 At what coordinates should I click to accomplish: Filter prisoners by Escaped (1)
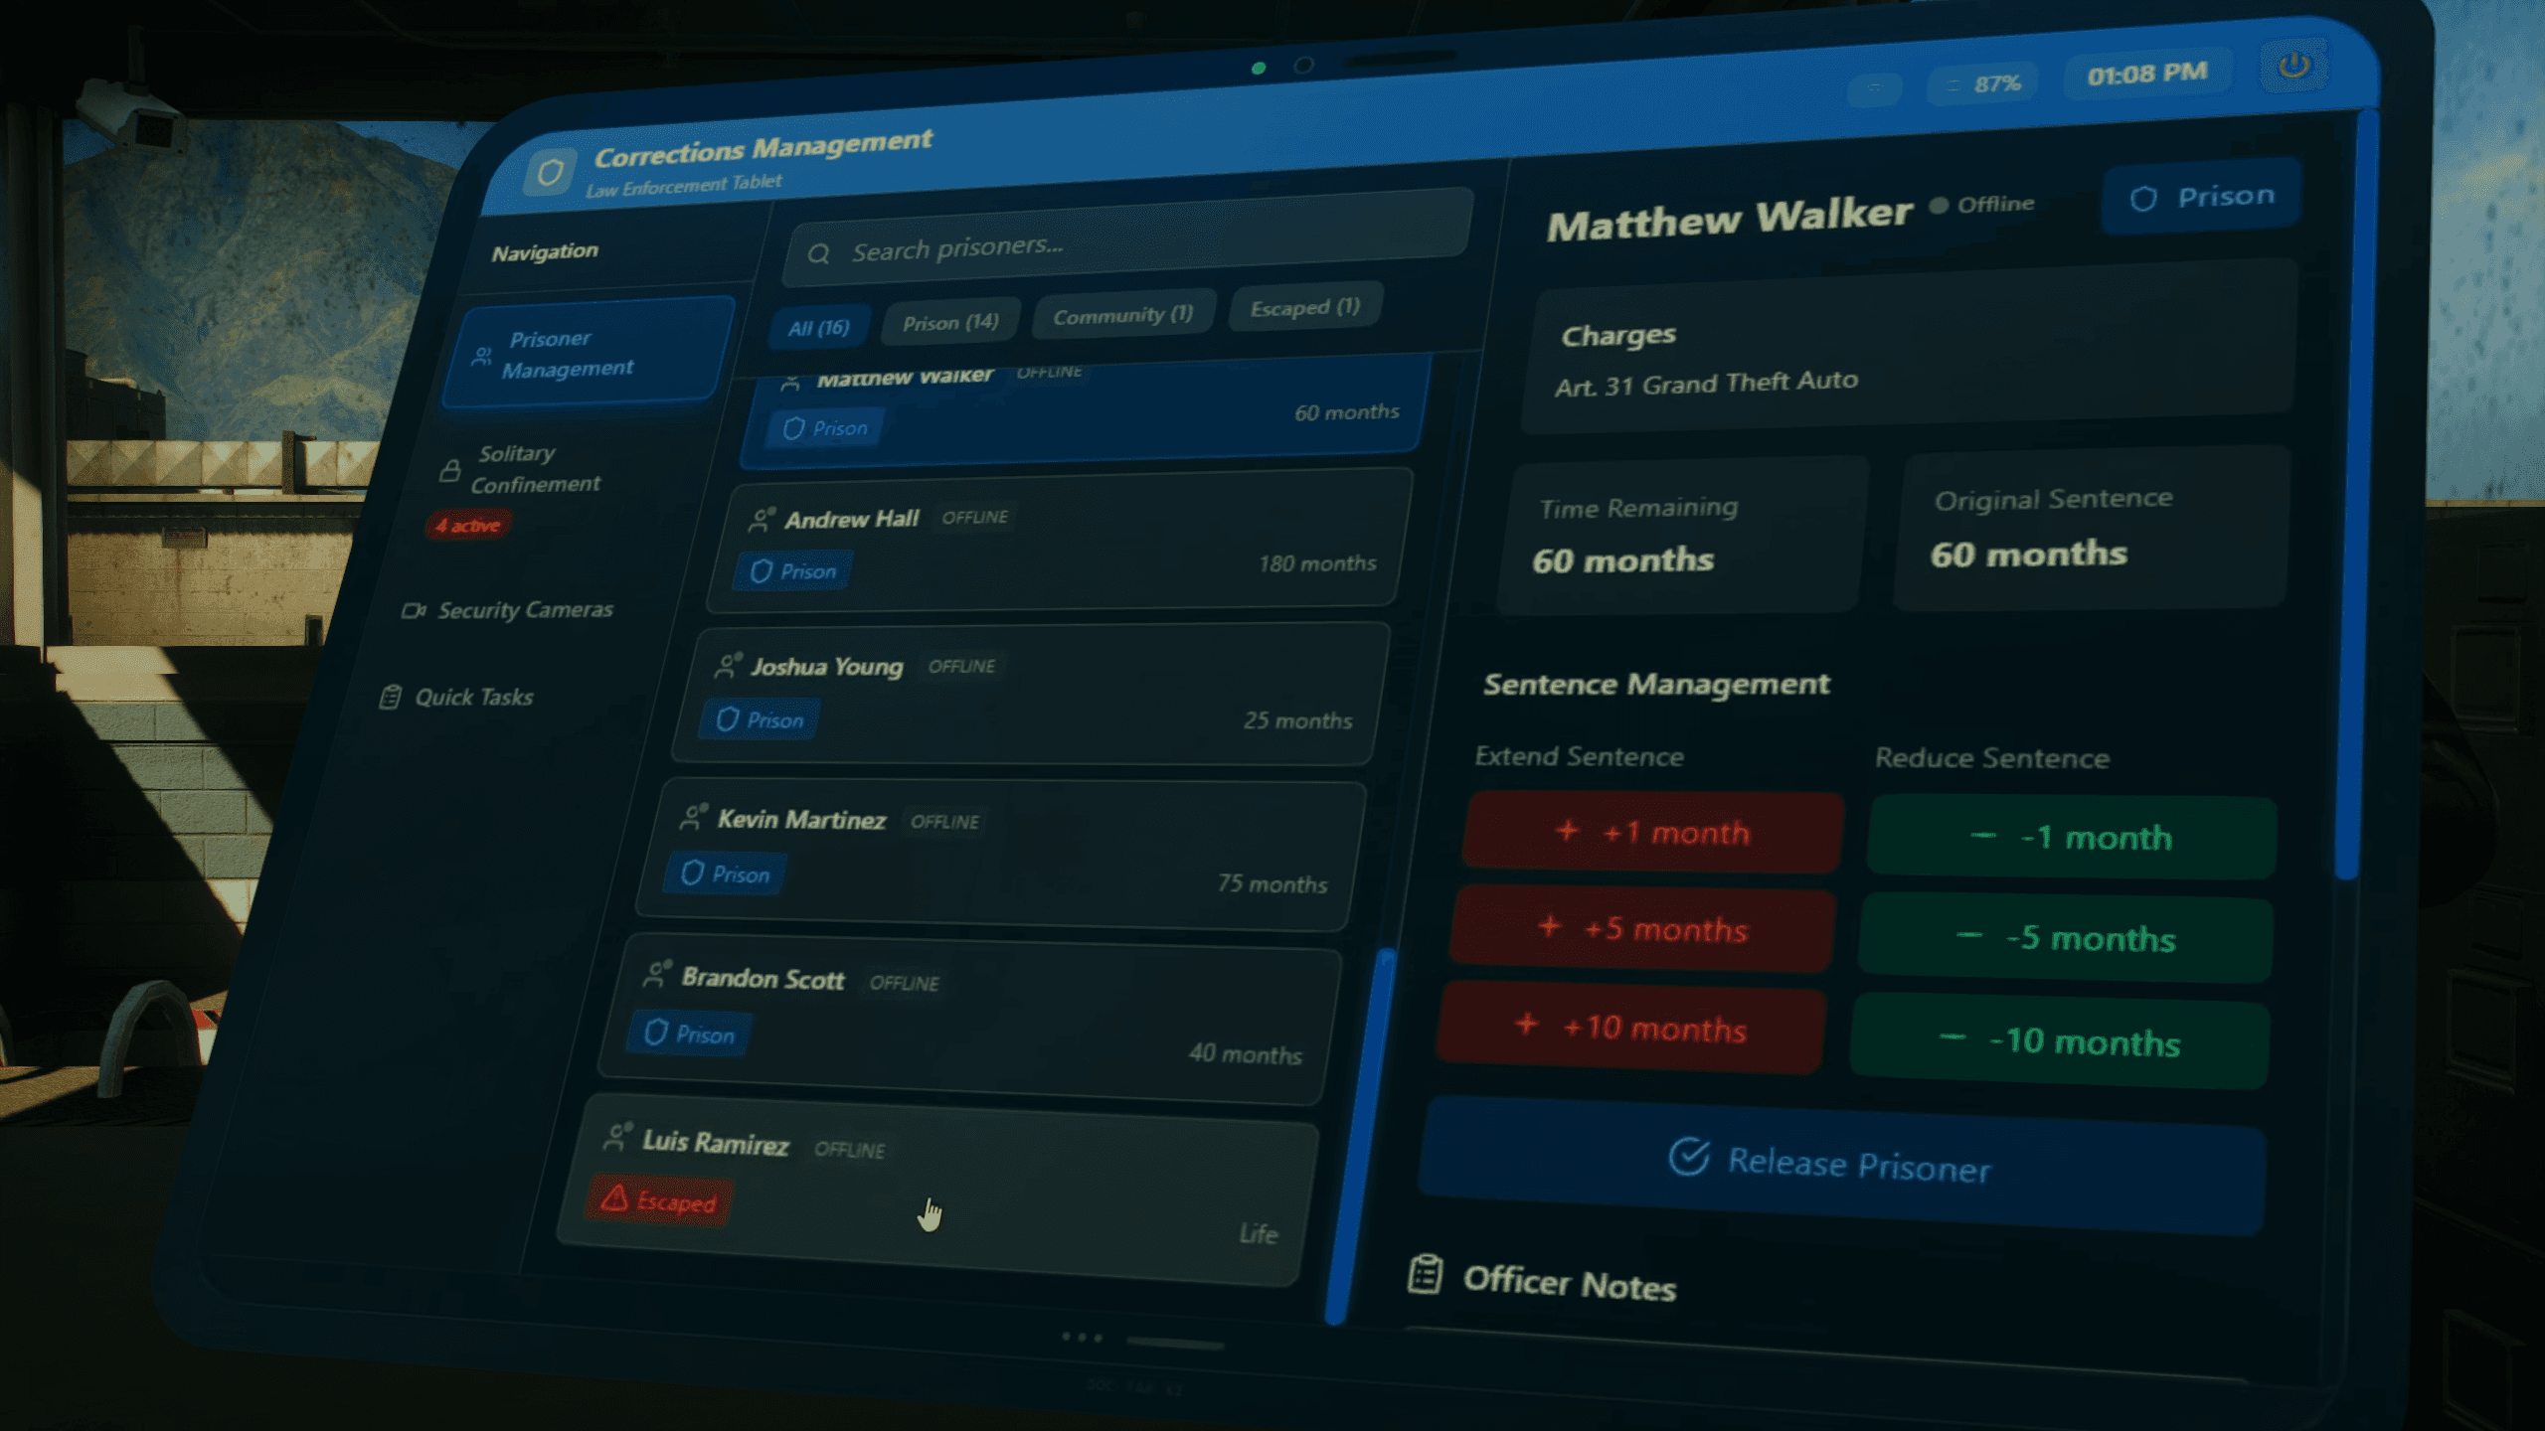pos(1303,308)
